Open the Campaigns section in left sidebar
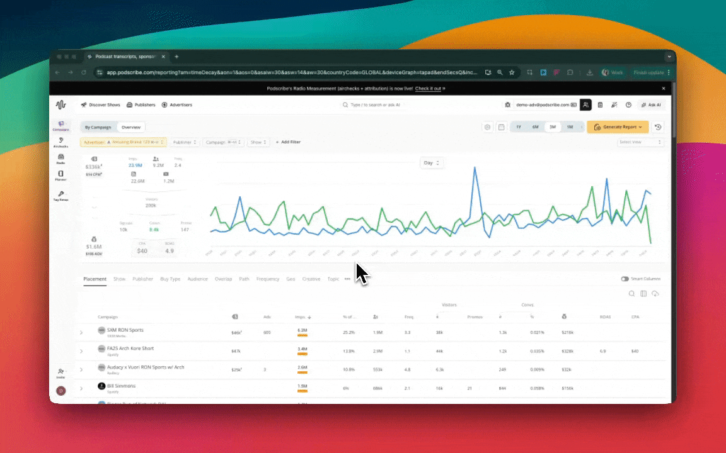Image resolution: width=726 pixels, height=453 pixels. click(x=60, y=126)
